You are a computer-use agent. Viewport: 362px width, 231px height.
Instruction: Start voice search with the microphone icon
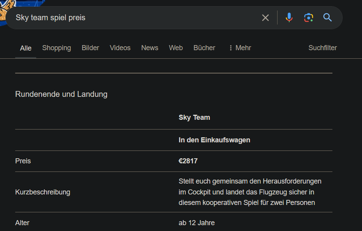[x=289, y=17]
